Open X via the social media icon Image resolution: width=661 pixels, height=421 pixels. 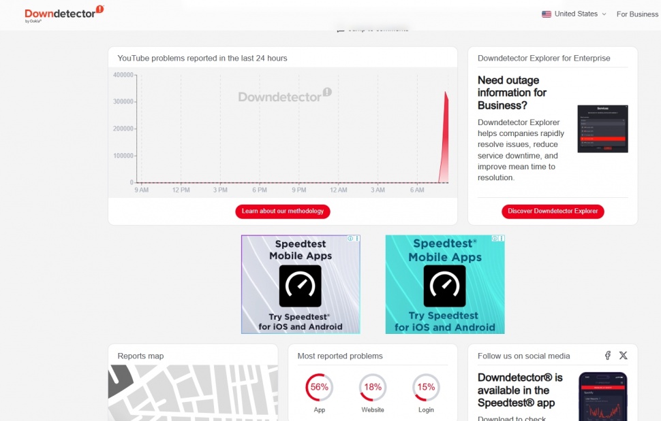coord(624,355)
